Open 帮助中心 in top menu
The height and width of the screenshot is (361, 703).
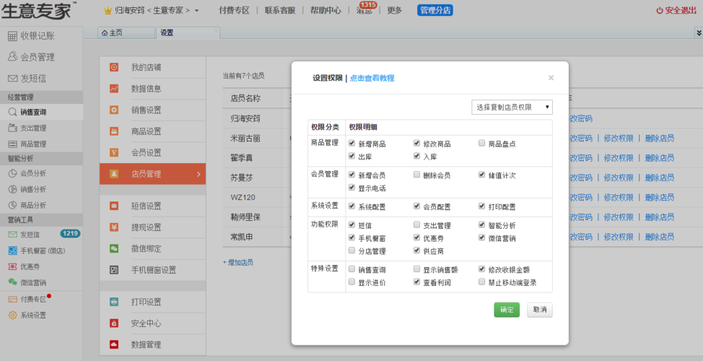tap(326, 10)
